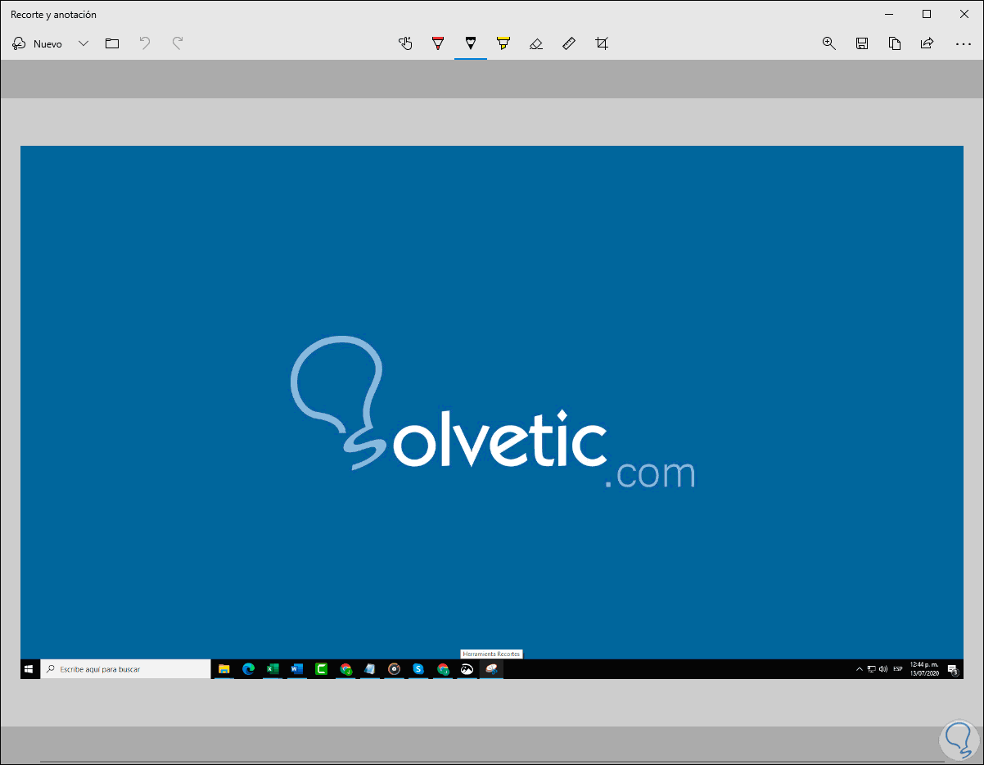
Task: Close the Recorte y anotación window
Action: [x=964, y=14]
